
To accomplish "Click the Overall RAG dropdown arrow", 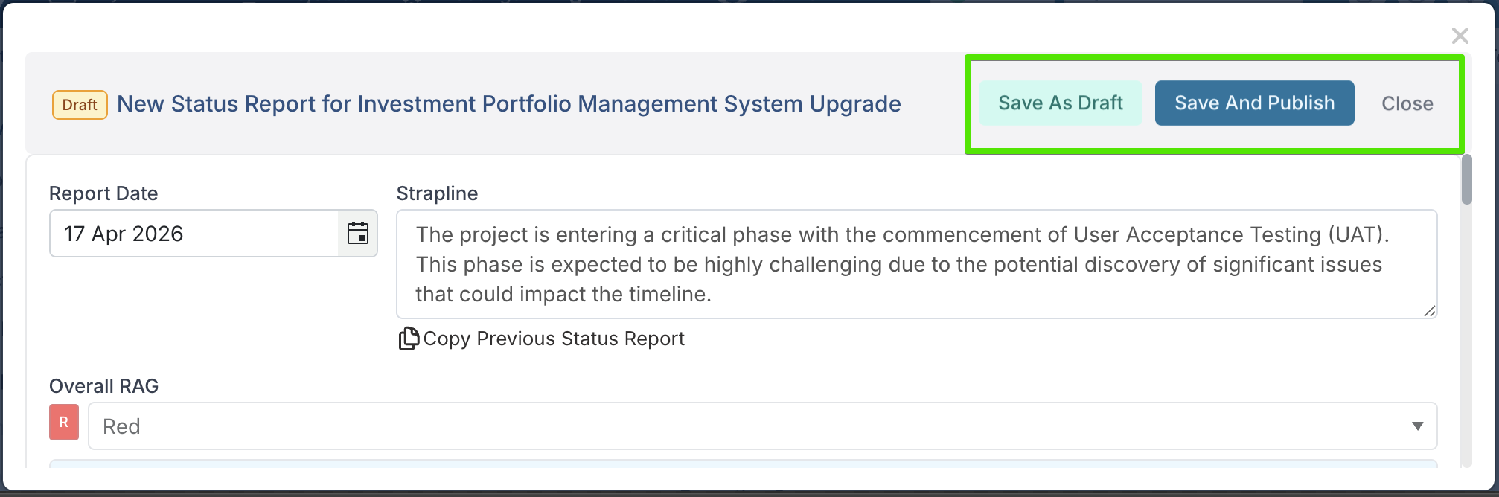I will (x=1417, y=426).
